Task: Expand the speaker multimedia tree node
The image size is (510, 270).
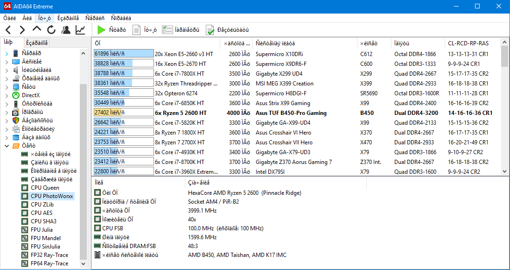Action: click(7, 70)
